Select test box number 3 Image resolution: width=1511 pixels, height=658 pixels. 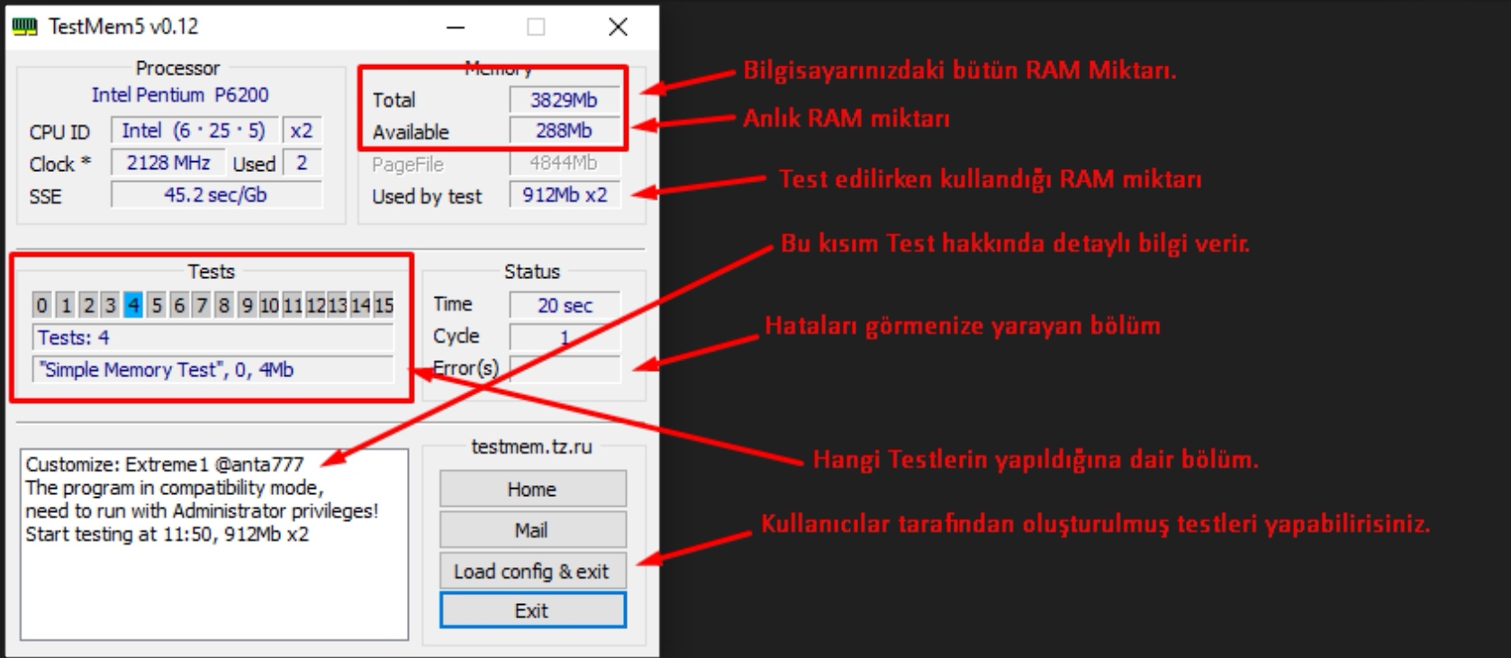point(110,305)
